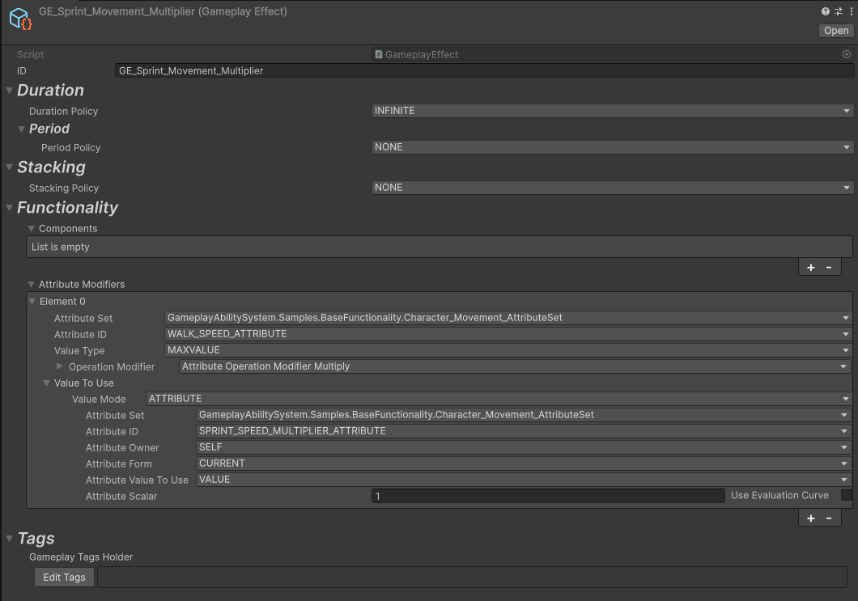Change Value Mode dropdown from ATTRIBUTE

pyautogui.click(x=498, y=399)
